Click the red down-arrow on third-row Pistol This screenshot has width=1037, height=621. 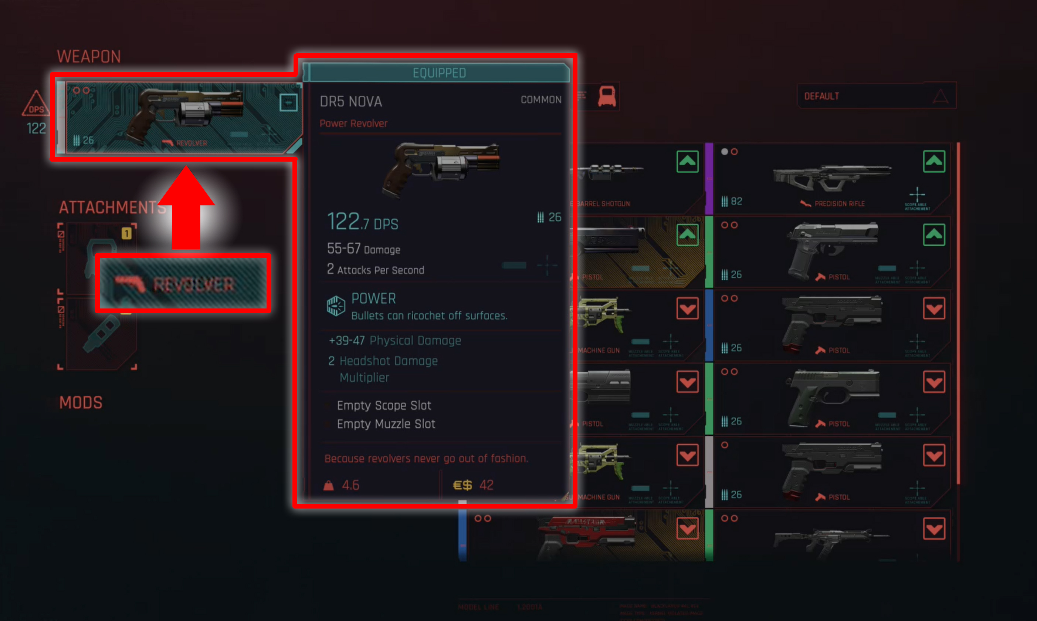click(x=934, y=308)
